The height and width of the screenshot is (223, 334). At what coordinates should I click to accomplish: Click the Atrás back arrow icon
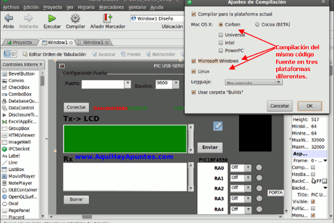(9, 18)
